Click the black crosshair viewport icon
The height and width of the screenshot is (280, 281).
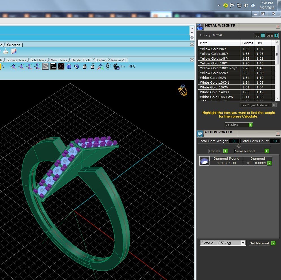tap(61, 66)
